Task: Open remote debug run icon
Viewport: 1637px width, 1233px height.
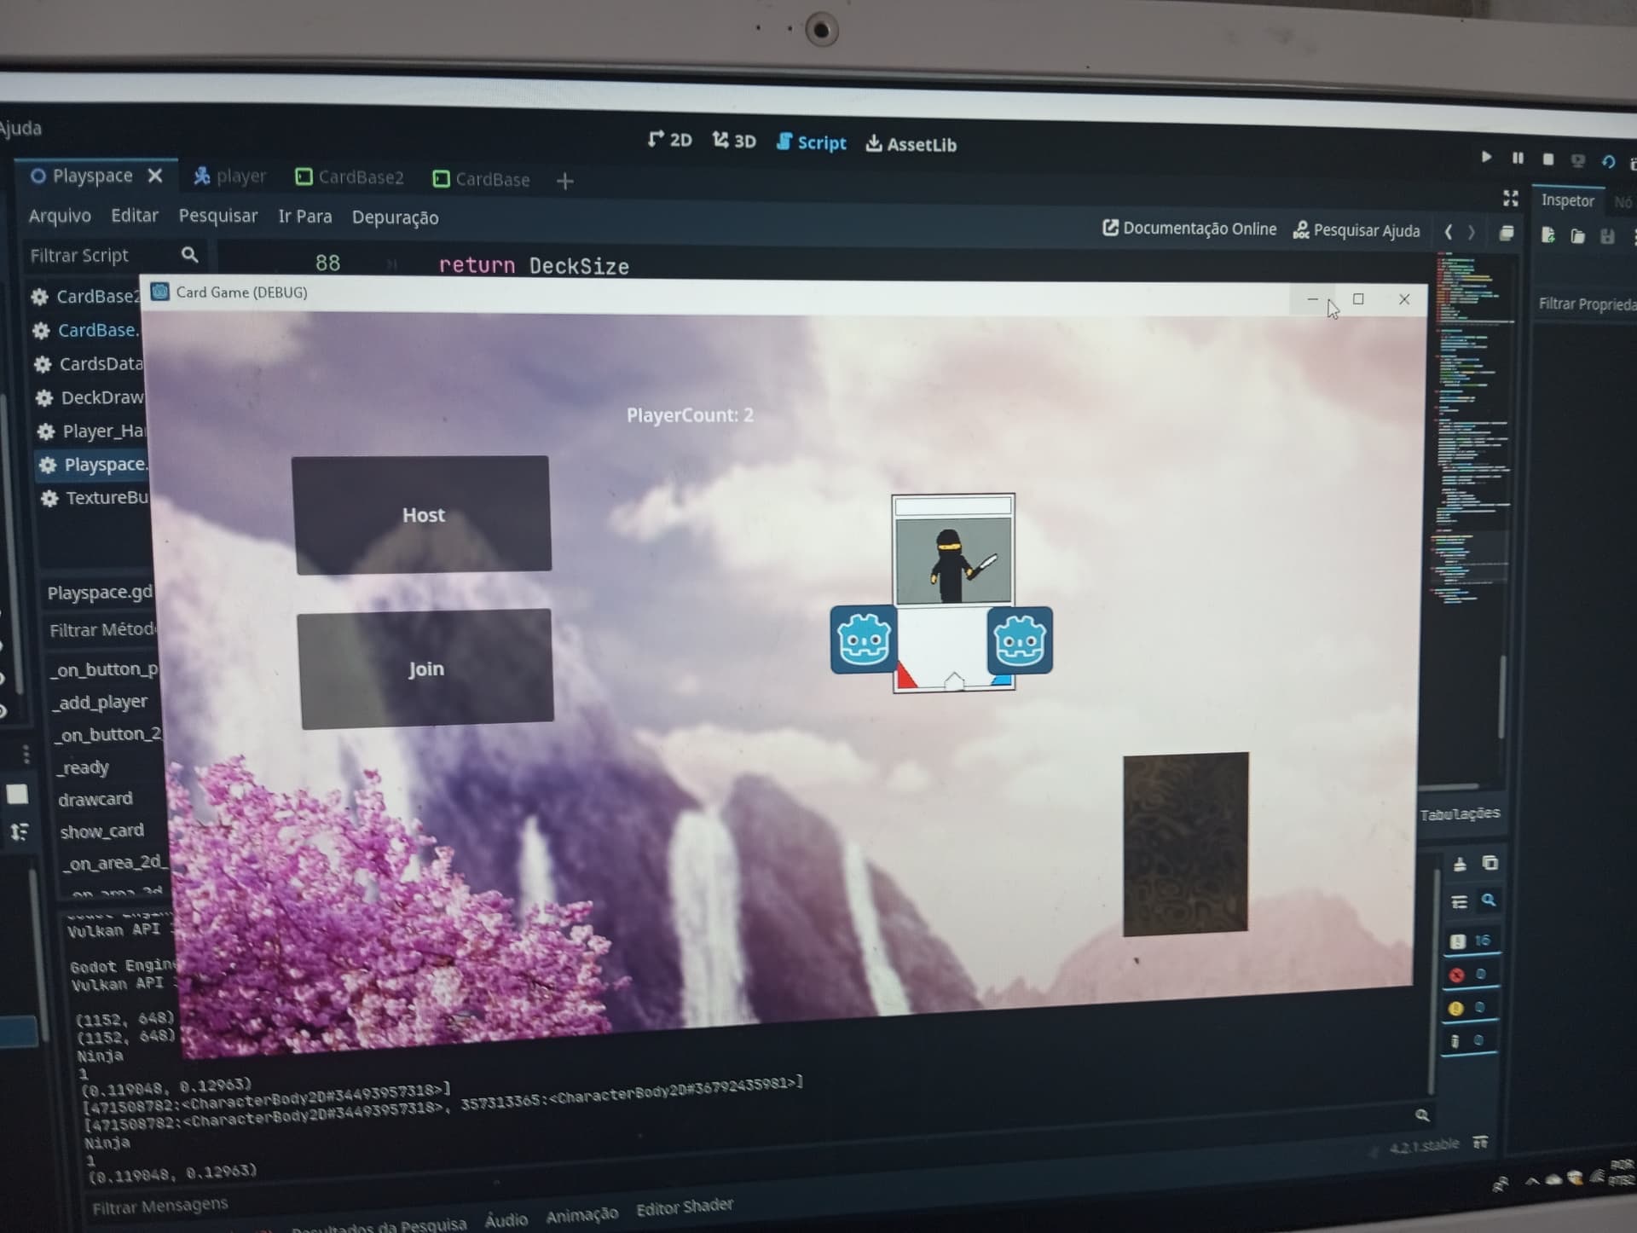Action: 1578,160
